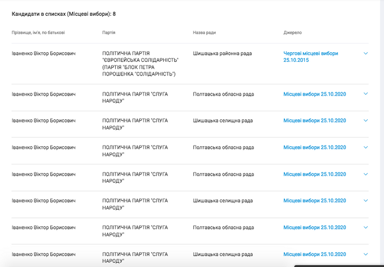Image resolution: width=384 pixels, height=267 pixels.
Task: Expand the fourth row chevron, Полтавська обласна рада
Action: tap(366, 147)
